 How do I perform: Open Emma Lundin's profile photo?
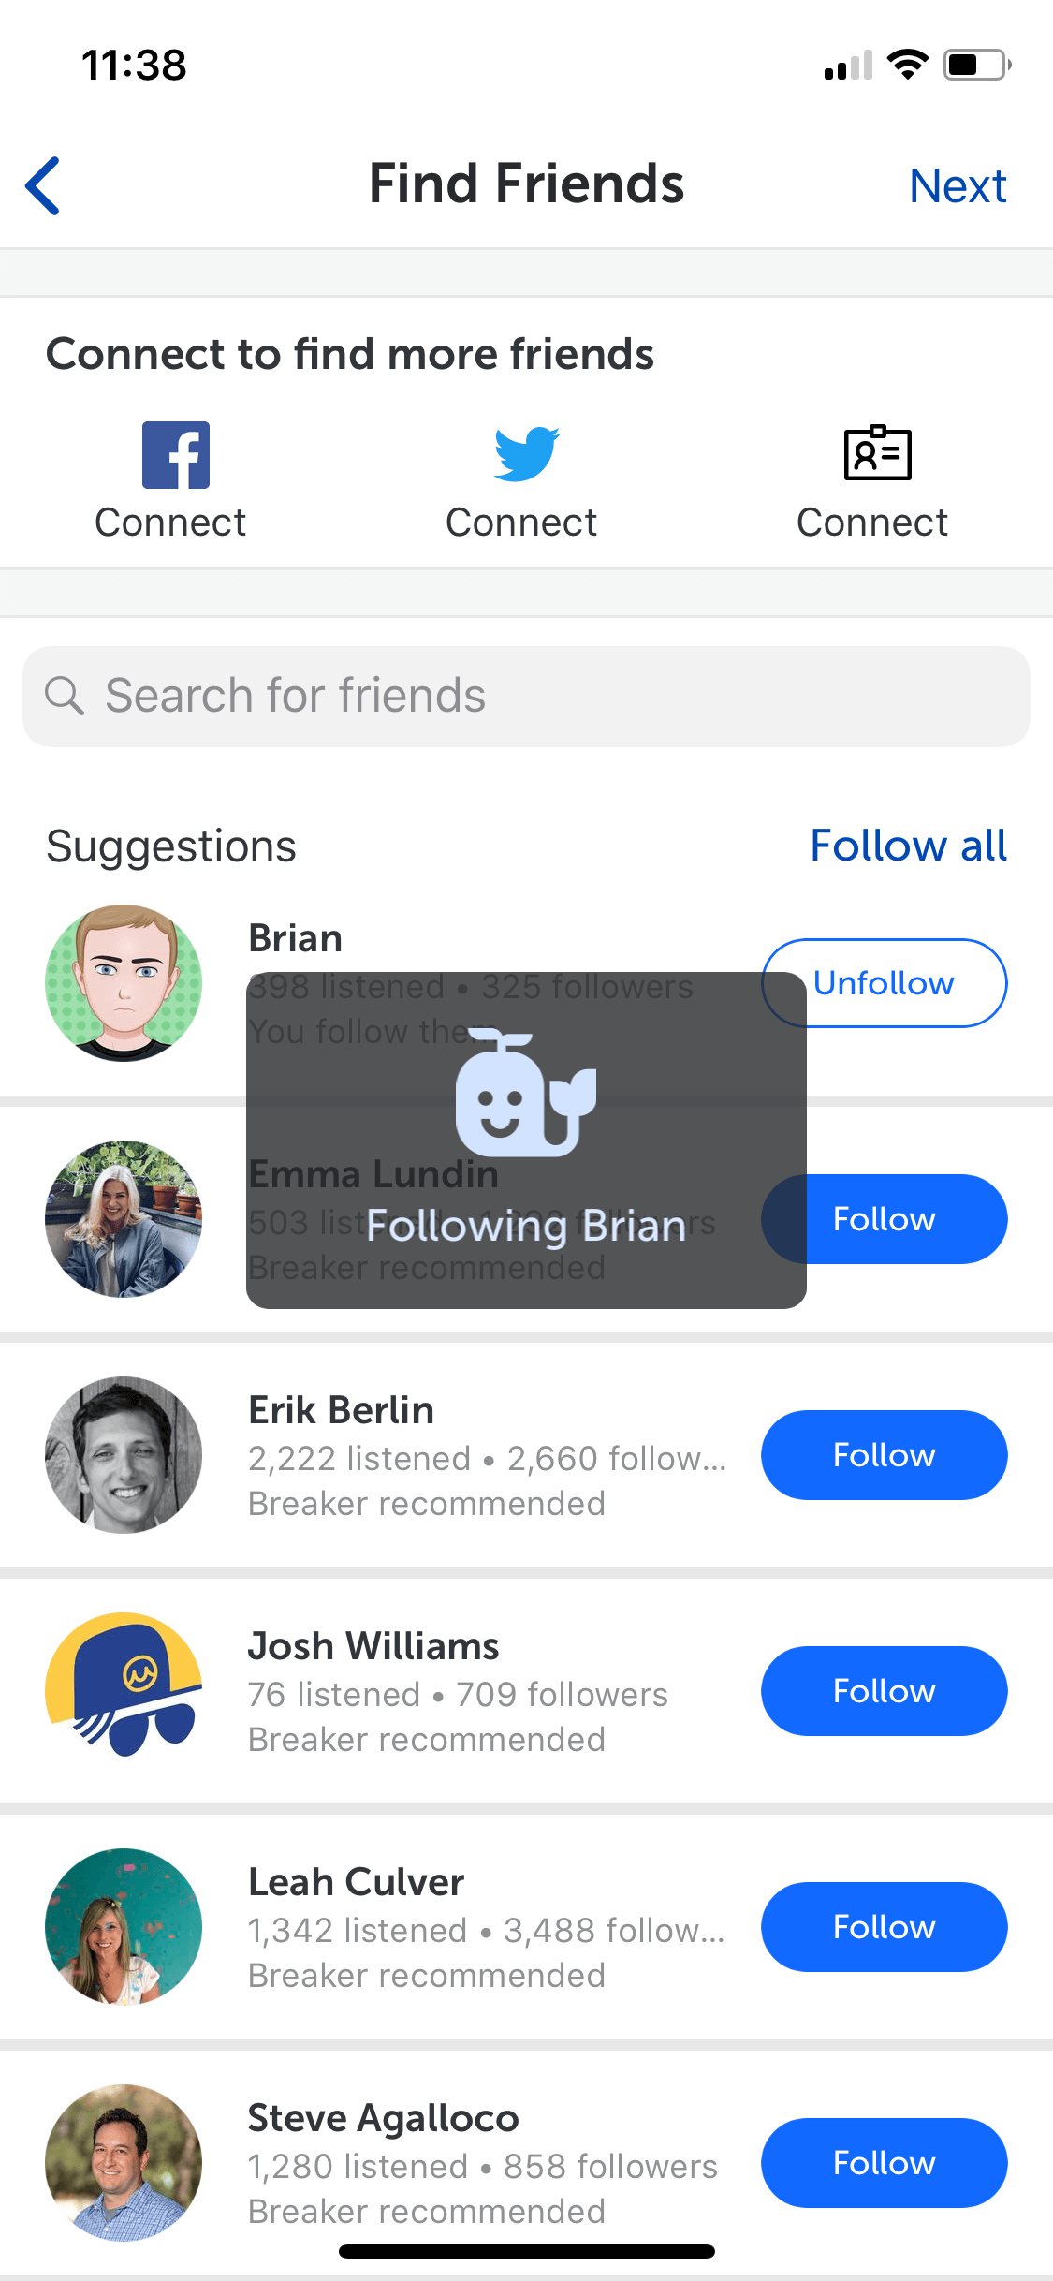[x=124, y=1219]
